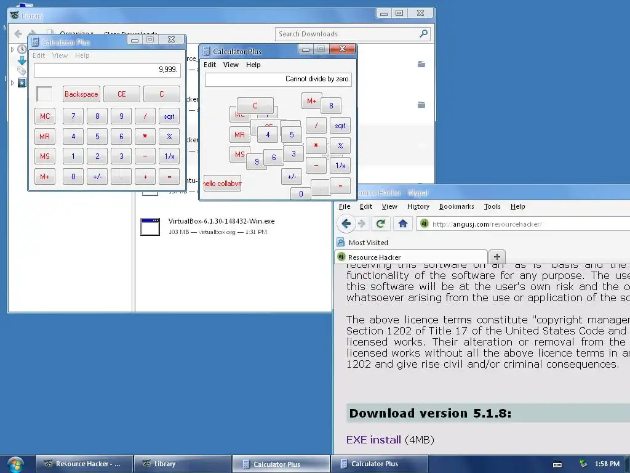Click the aj site identity icon in address bar
The image size is (630, 473).
424,223
